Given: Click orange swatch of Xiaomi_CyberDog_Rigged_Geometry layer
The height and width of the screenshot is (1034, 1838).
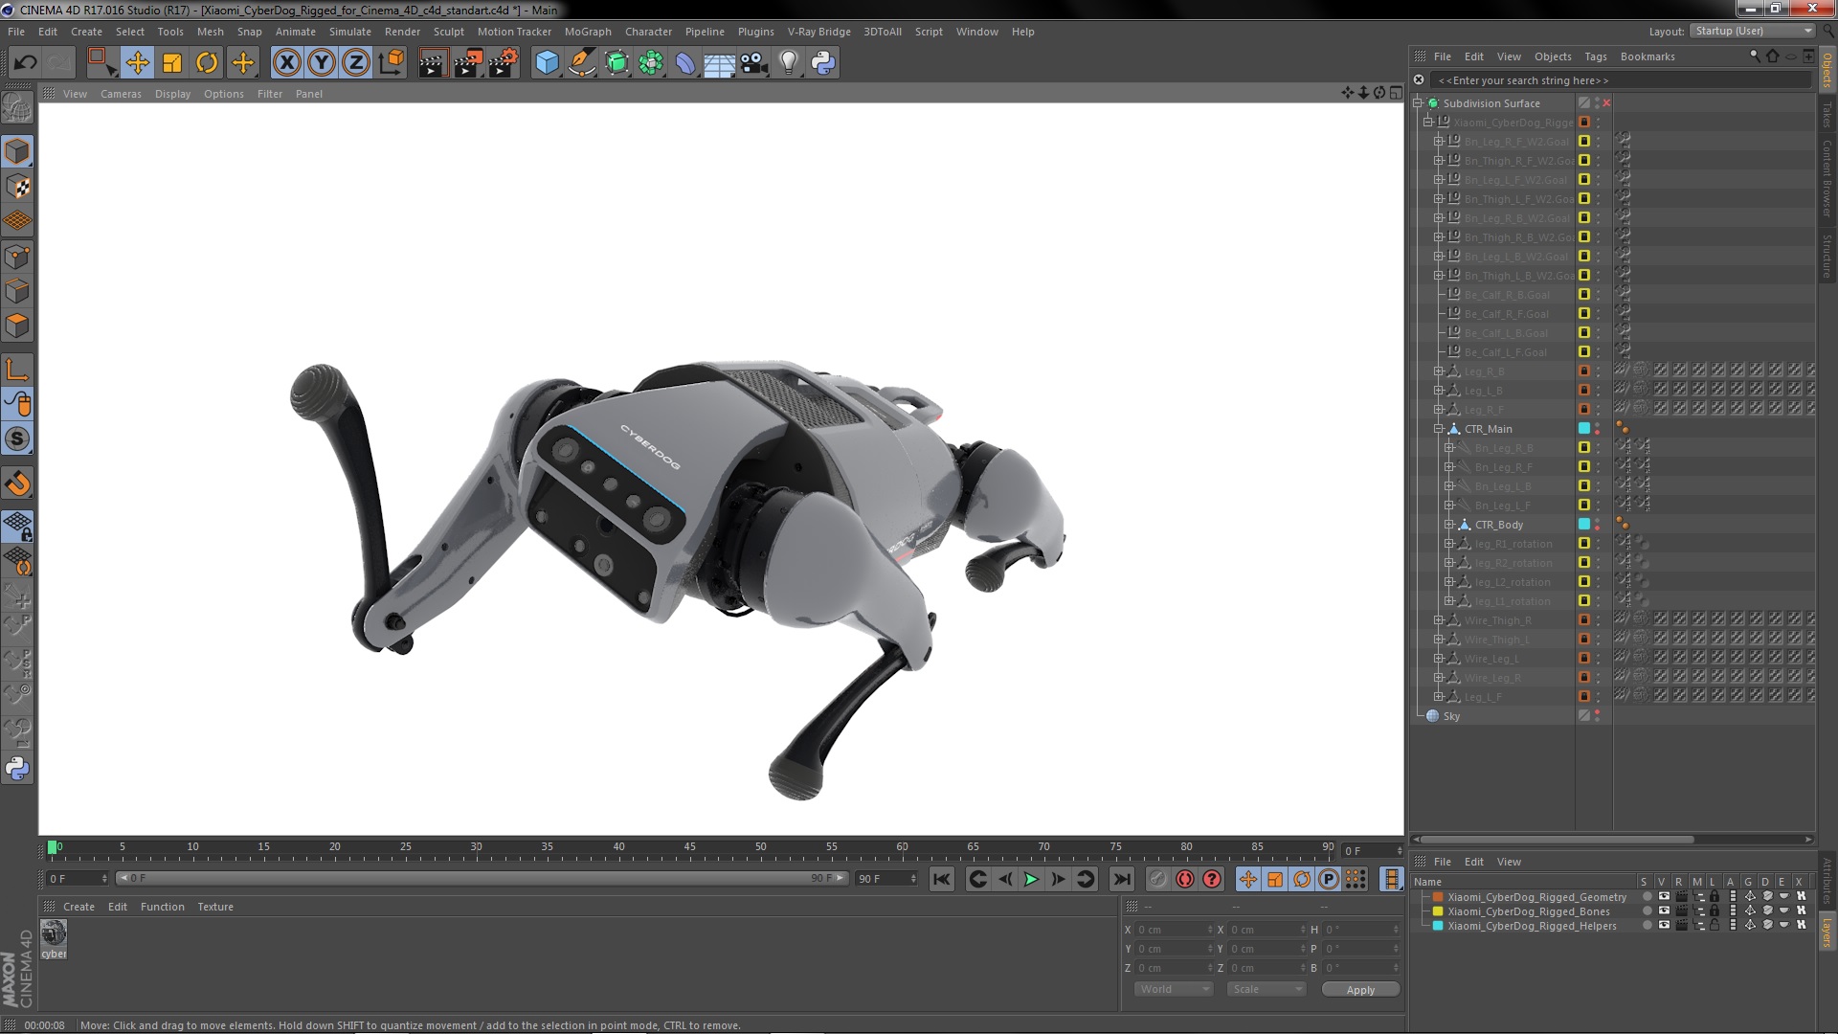Looking at the screenshot, I should 1437,897.
